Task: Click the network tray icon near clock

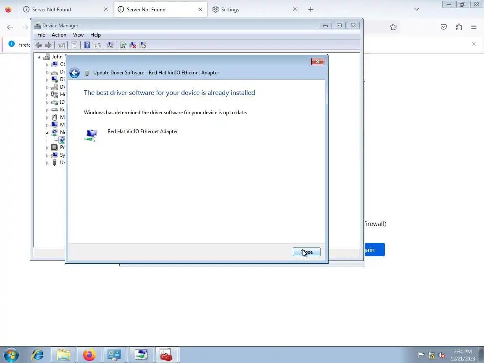Action: [431, 355]
